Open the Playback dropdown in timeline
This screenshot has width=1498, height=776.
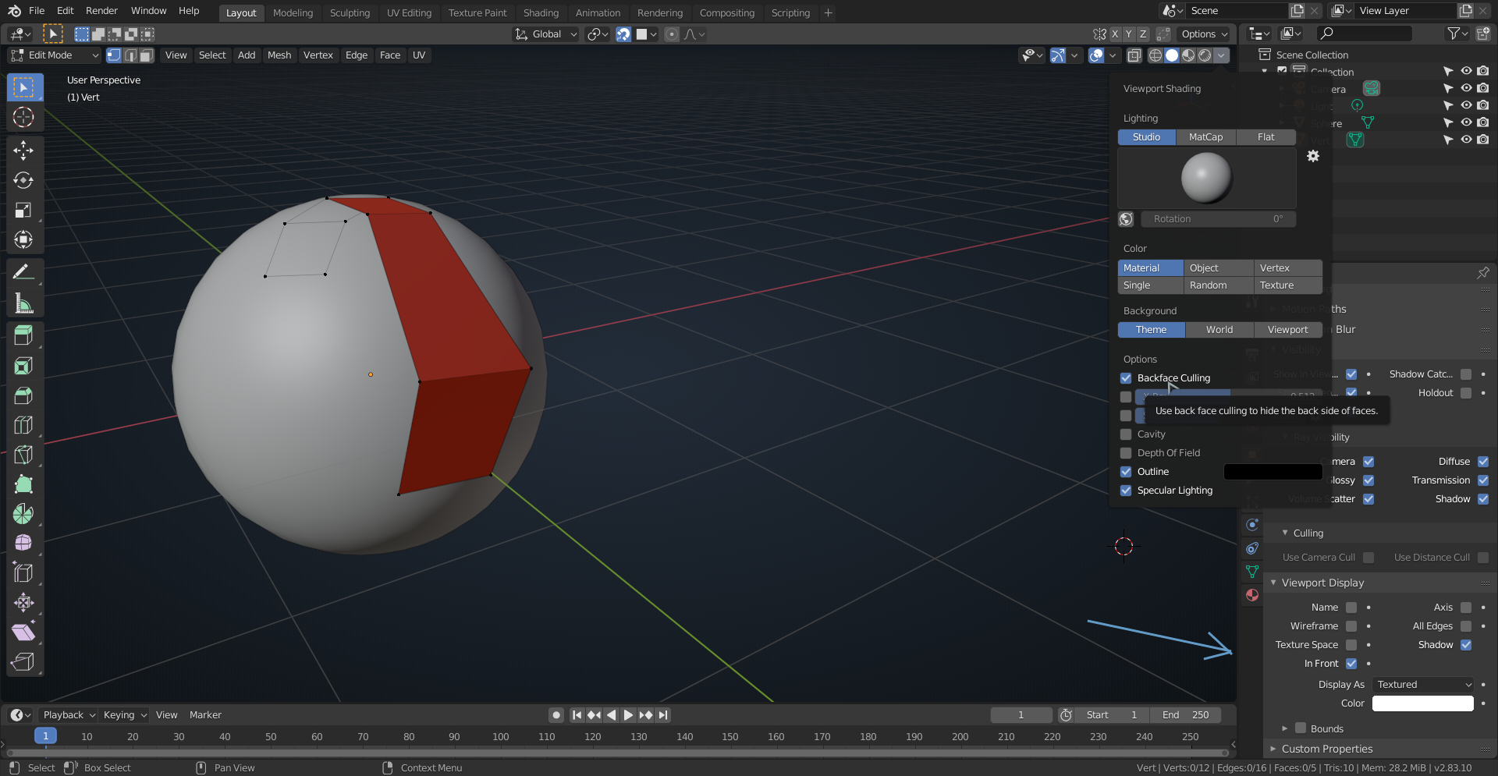click(x=69, y=715)
